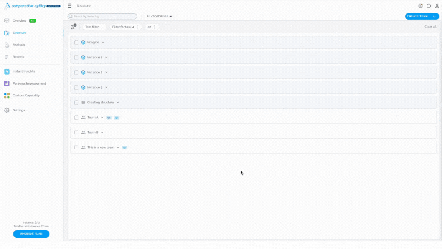Click the cube icon beside Instance 3

(x=83, y=88)
